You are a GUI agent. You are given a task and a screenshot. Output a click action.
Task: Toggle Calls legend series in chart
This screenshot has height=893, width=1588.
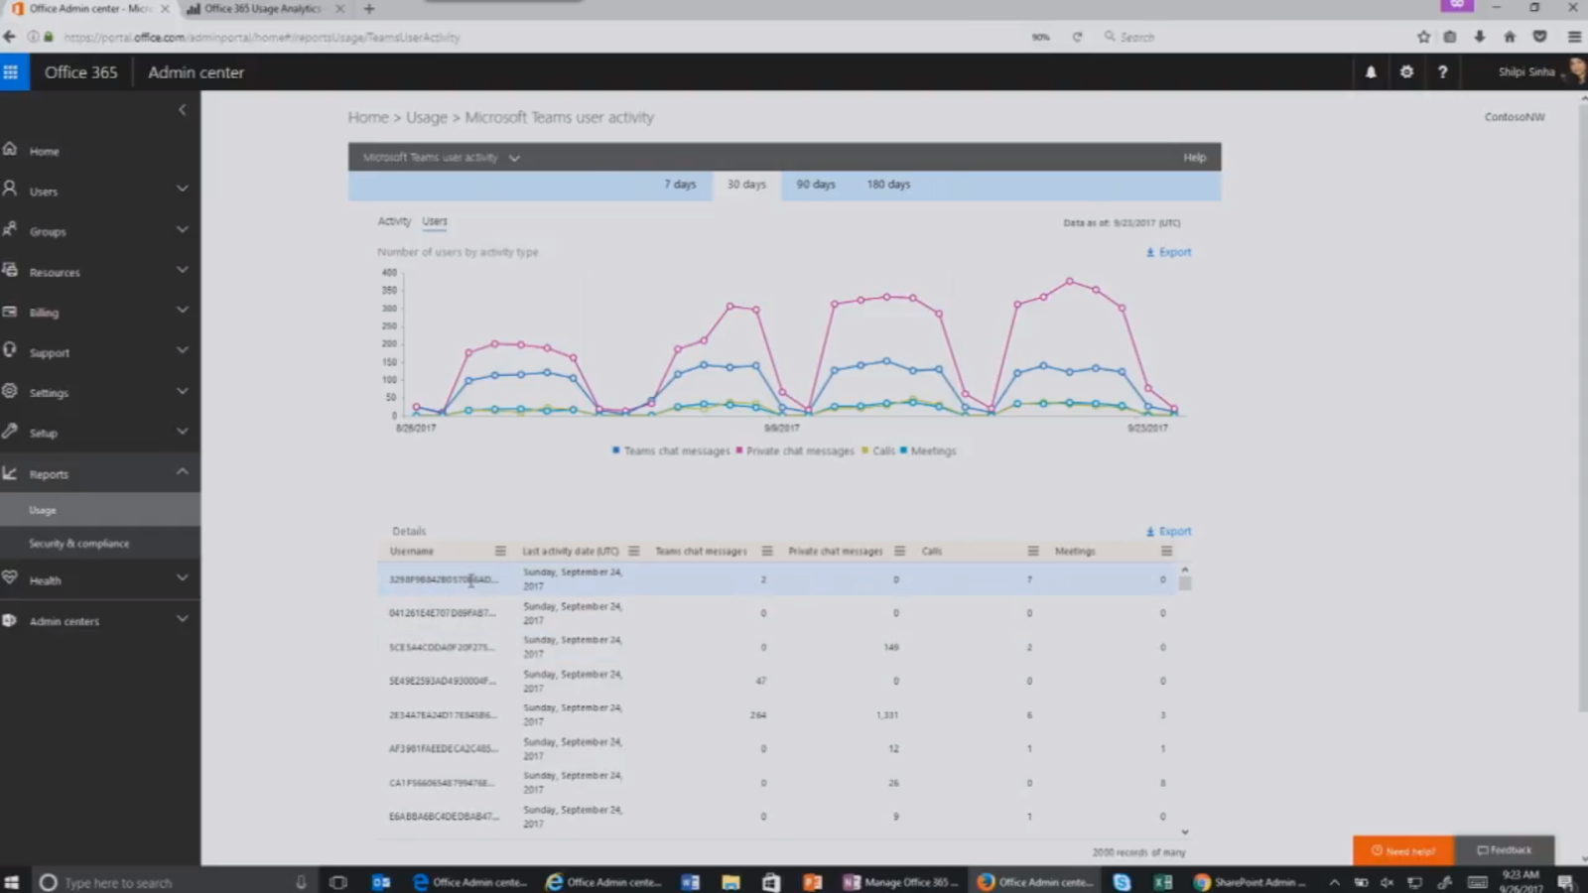[x=878, y=451]
